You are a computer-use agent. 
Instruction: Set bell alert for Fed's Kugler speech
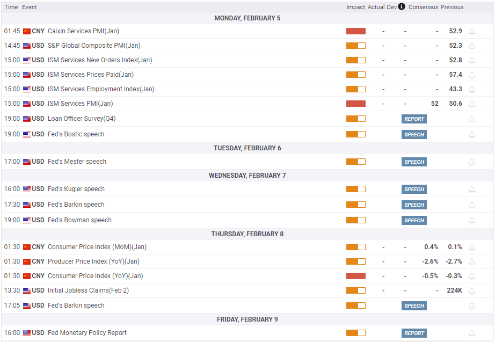point(471,190)
